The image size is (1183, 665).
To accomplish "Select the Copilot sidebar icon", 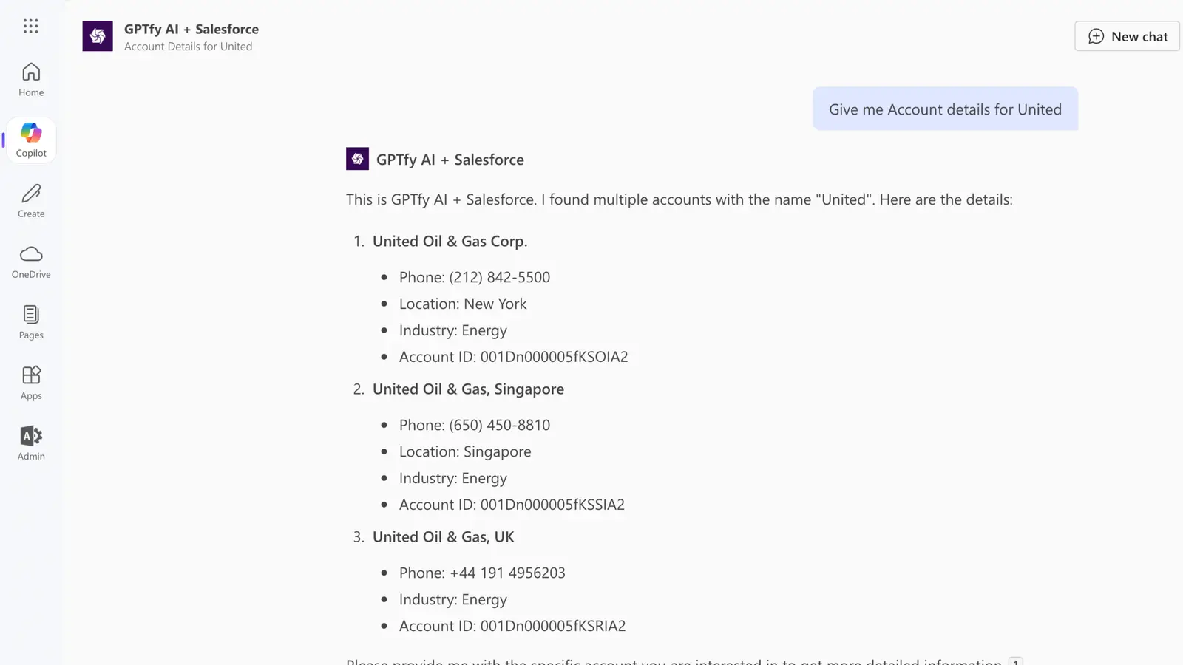I will click(31, 140).
